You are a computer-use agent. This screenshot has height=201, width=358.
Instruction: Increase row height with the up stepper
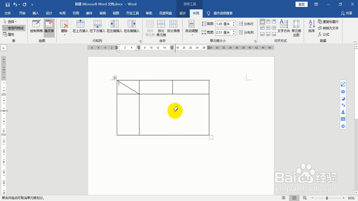234,23
